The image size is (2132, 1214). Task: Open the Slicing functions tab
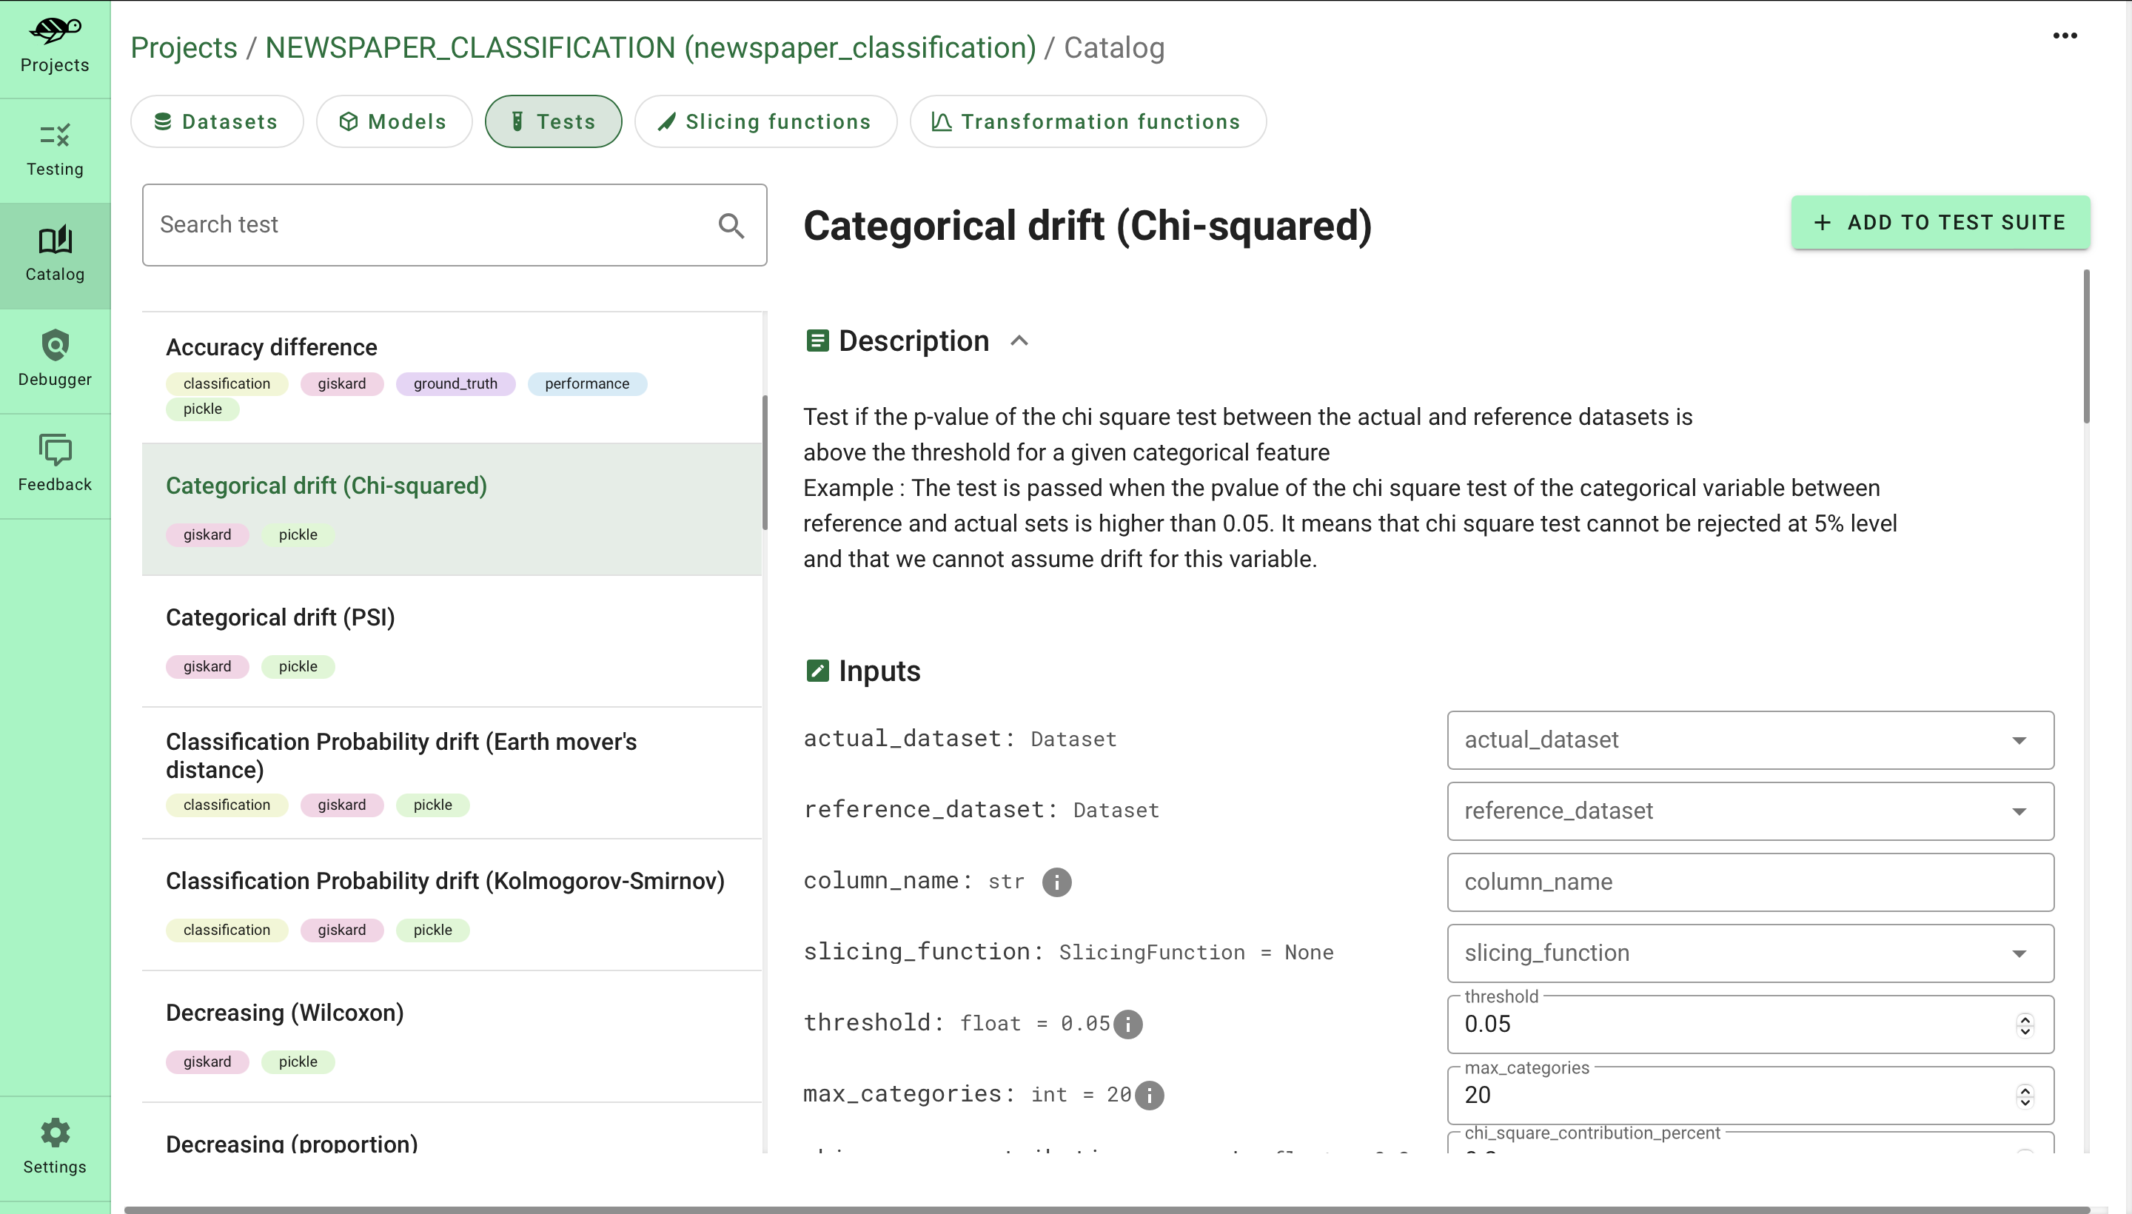click(x=765, y=121)
